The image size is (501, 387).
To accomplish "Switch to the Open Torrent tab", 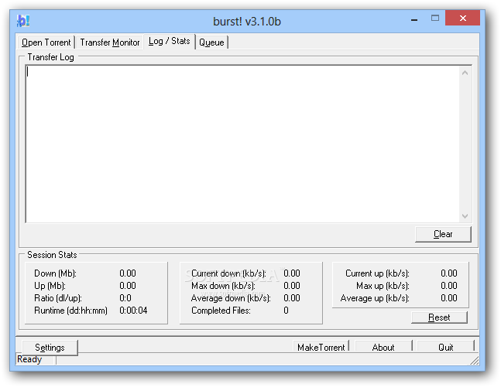I will point(46,42).
